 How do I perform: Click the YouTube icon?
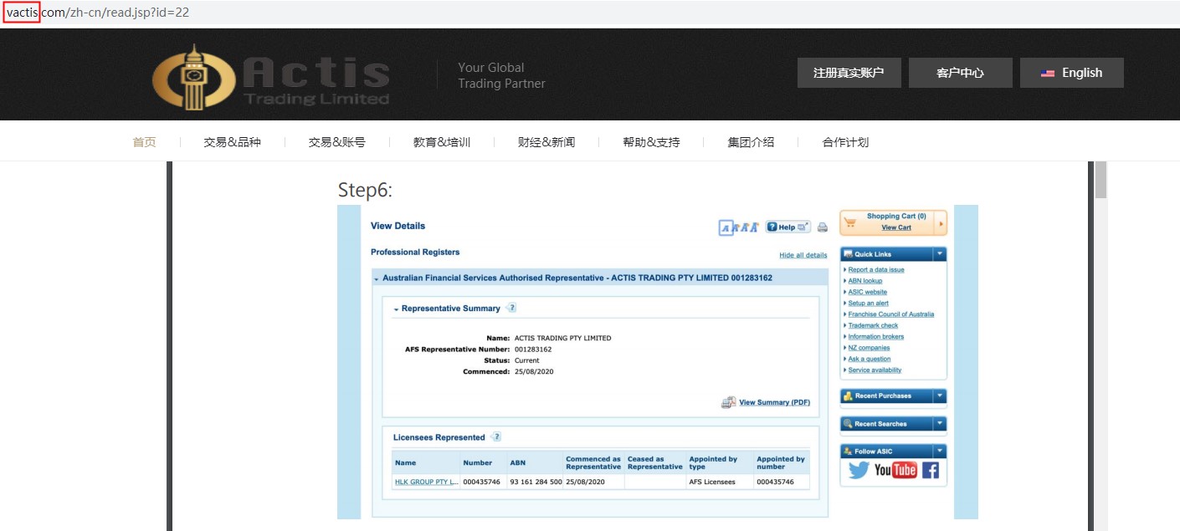(895, 470)
